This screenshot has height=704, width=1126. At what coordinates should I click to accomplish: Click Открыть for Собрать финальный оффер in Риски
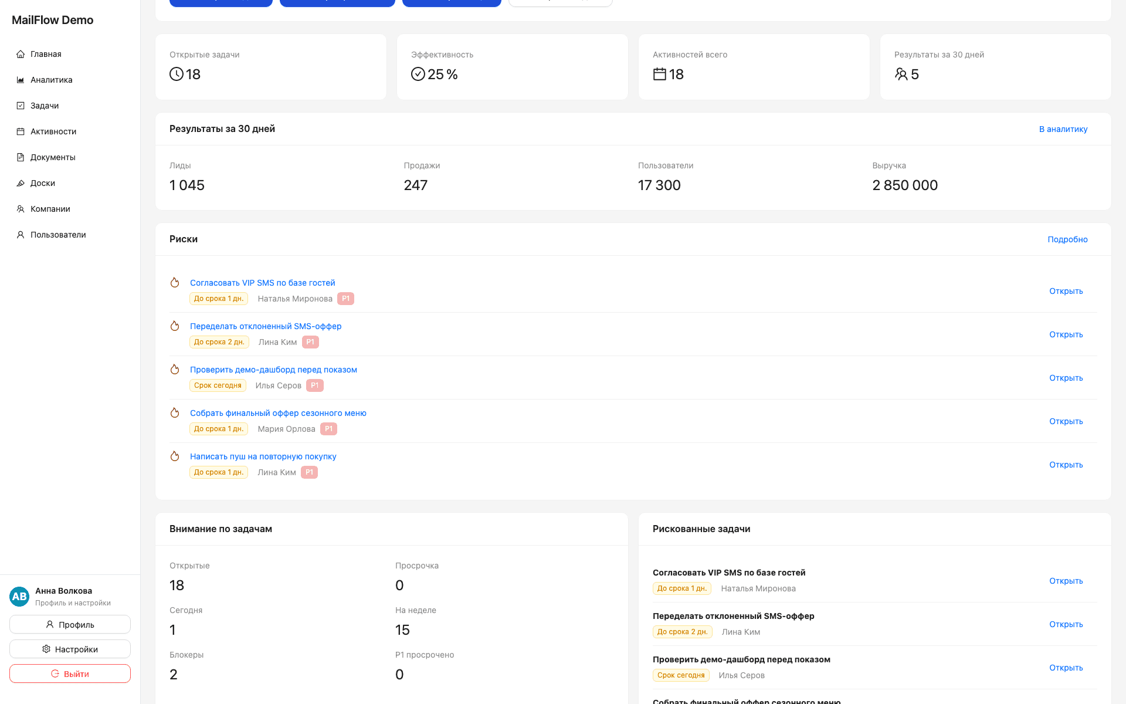(x=1066, y=421)
